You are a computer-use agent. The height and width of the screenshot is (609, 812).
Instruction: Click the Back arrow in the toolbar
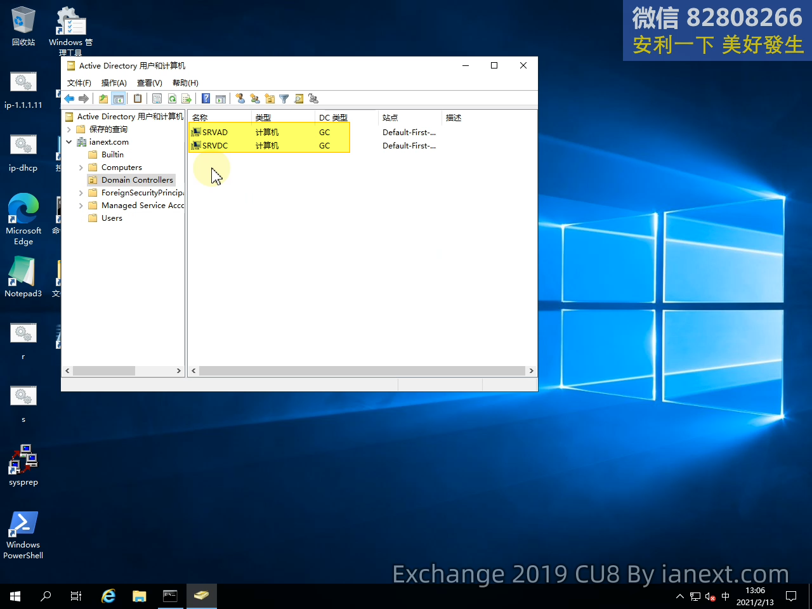click(69, 99)
